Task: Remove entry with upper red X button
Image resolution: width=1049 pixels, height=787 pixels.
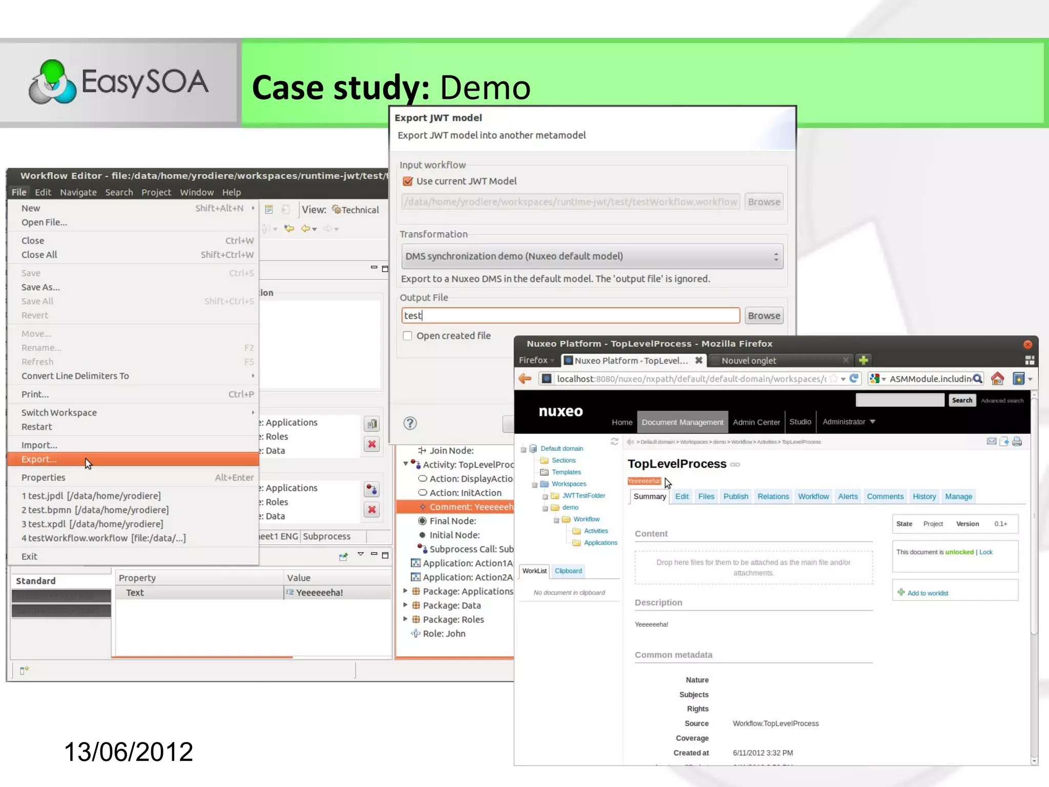Action: coord(372,444)
